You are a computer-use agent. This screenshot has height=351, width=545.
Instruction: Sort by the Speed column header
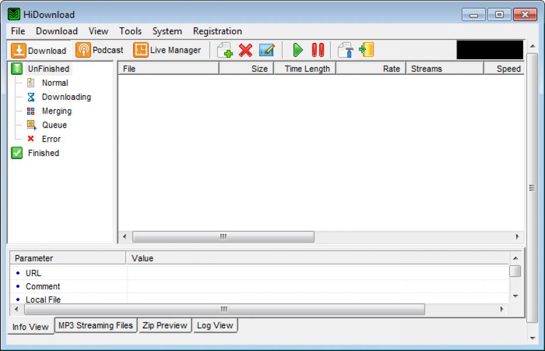point(504,68)
